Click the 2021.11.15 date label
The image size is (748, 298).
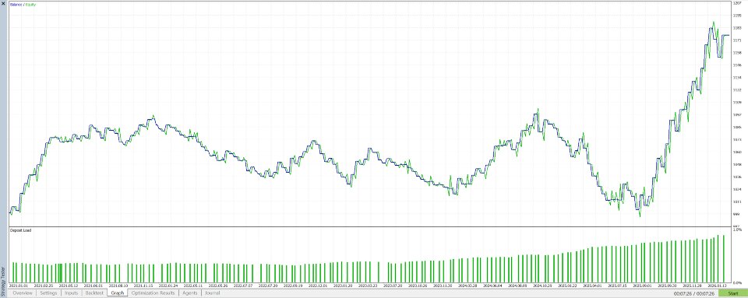(x=143, y=286)
